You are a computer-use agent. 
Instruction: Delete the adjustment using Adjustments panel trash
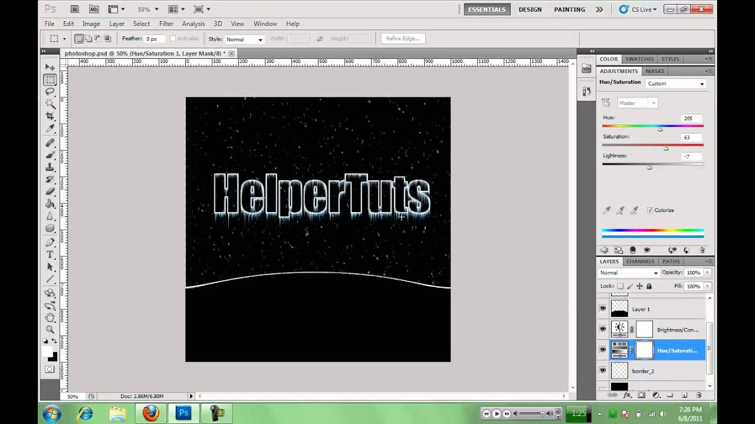pyautogui.click(x=702, y=250)
